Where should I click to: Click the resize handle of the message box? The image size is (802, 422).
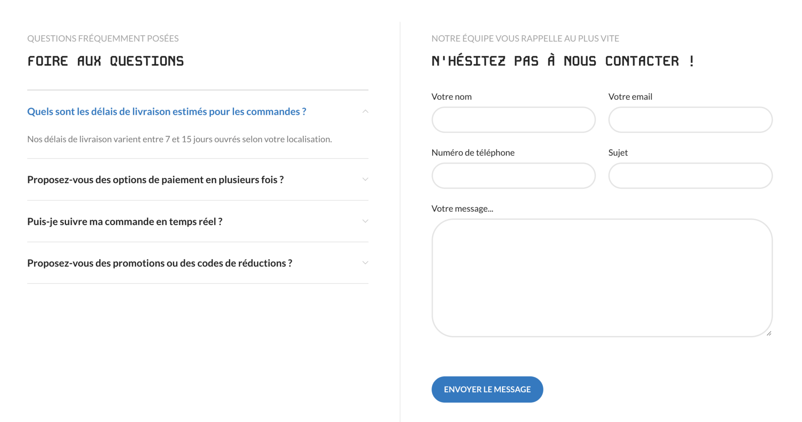[x=770, y=334]
